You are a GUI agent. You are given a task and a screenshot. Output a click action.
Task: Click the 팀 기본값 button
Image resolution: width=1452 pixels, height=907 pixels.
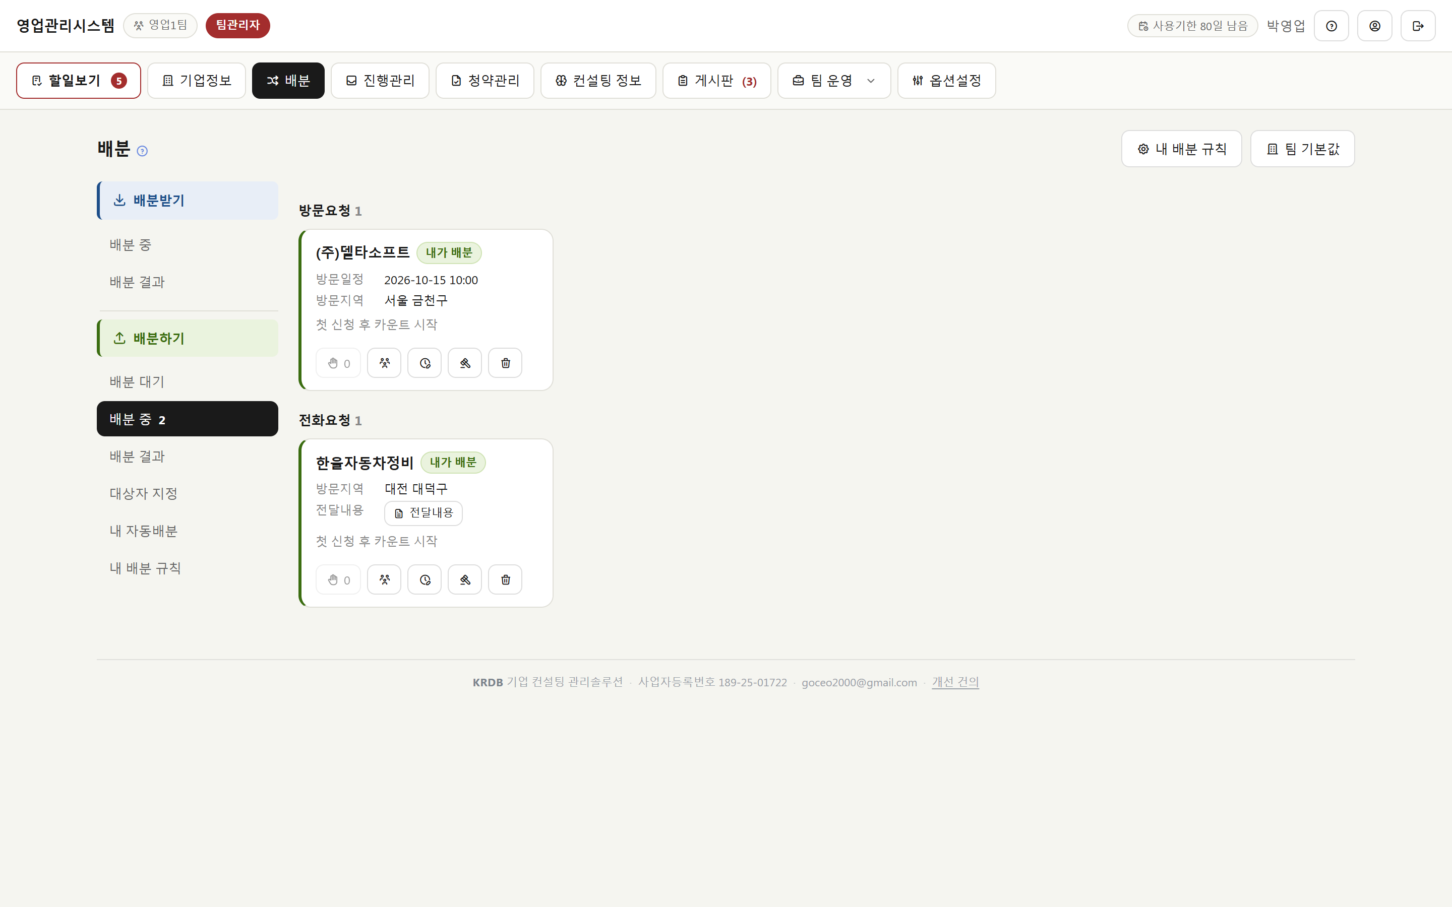pyautogui.click(x=1302, y=149)
